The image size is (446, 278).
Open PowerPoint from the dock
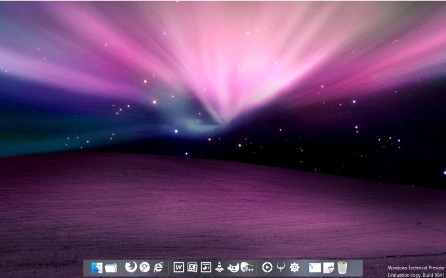(206, 268)
